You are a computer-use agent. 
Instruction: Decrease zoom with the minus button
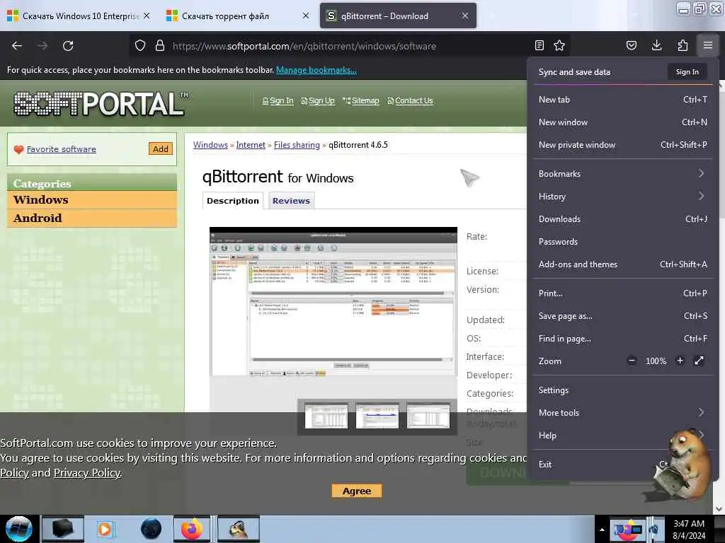tap(632, 361)
